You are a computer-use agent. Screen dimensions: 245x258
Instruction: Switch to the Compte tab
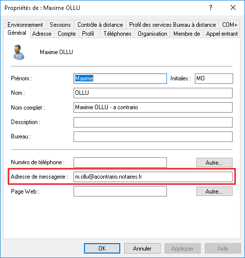(x=67, y=34)
